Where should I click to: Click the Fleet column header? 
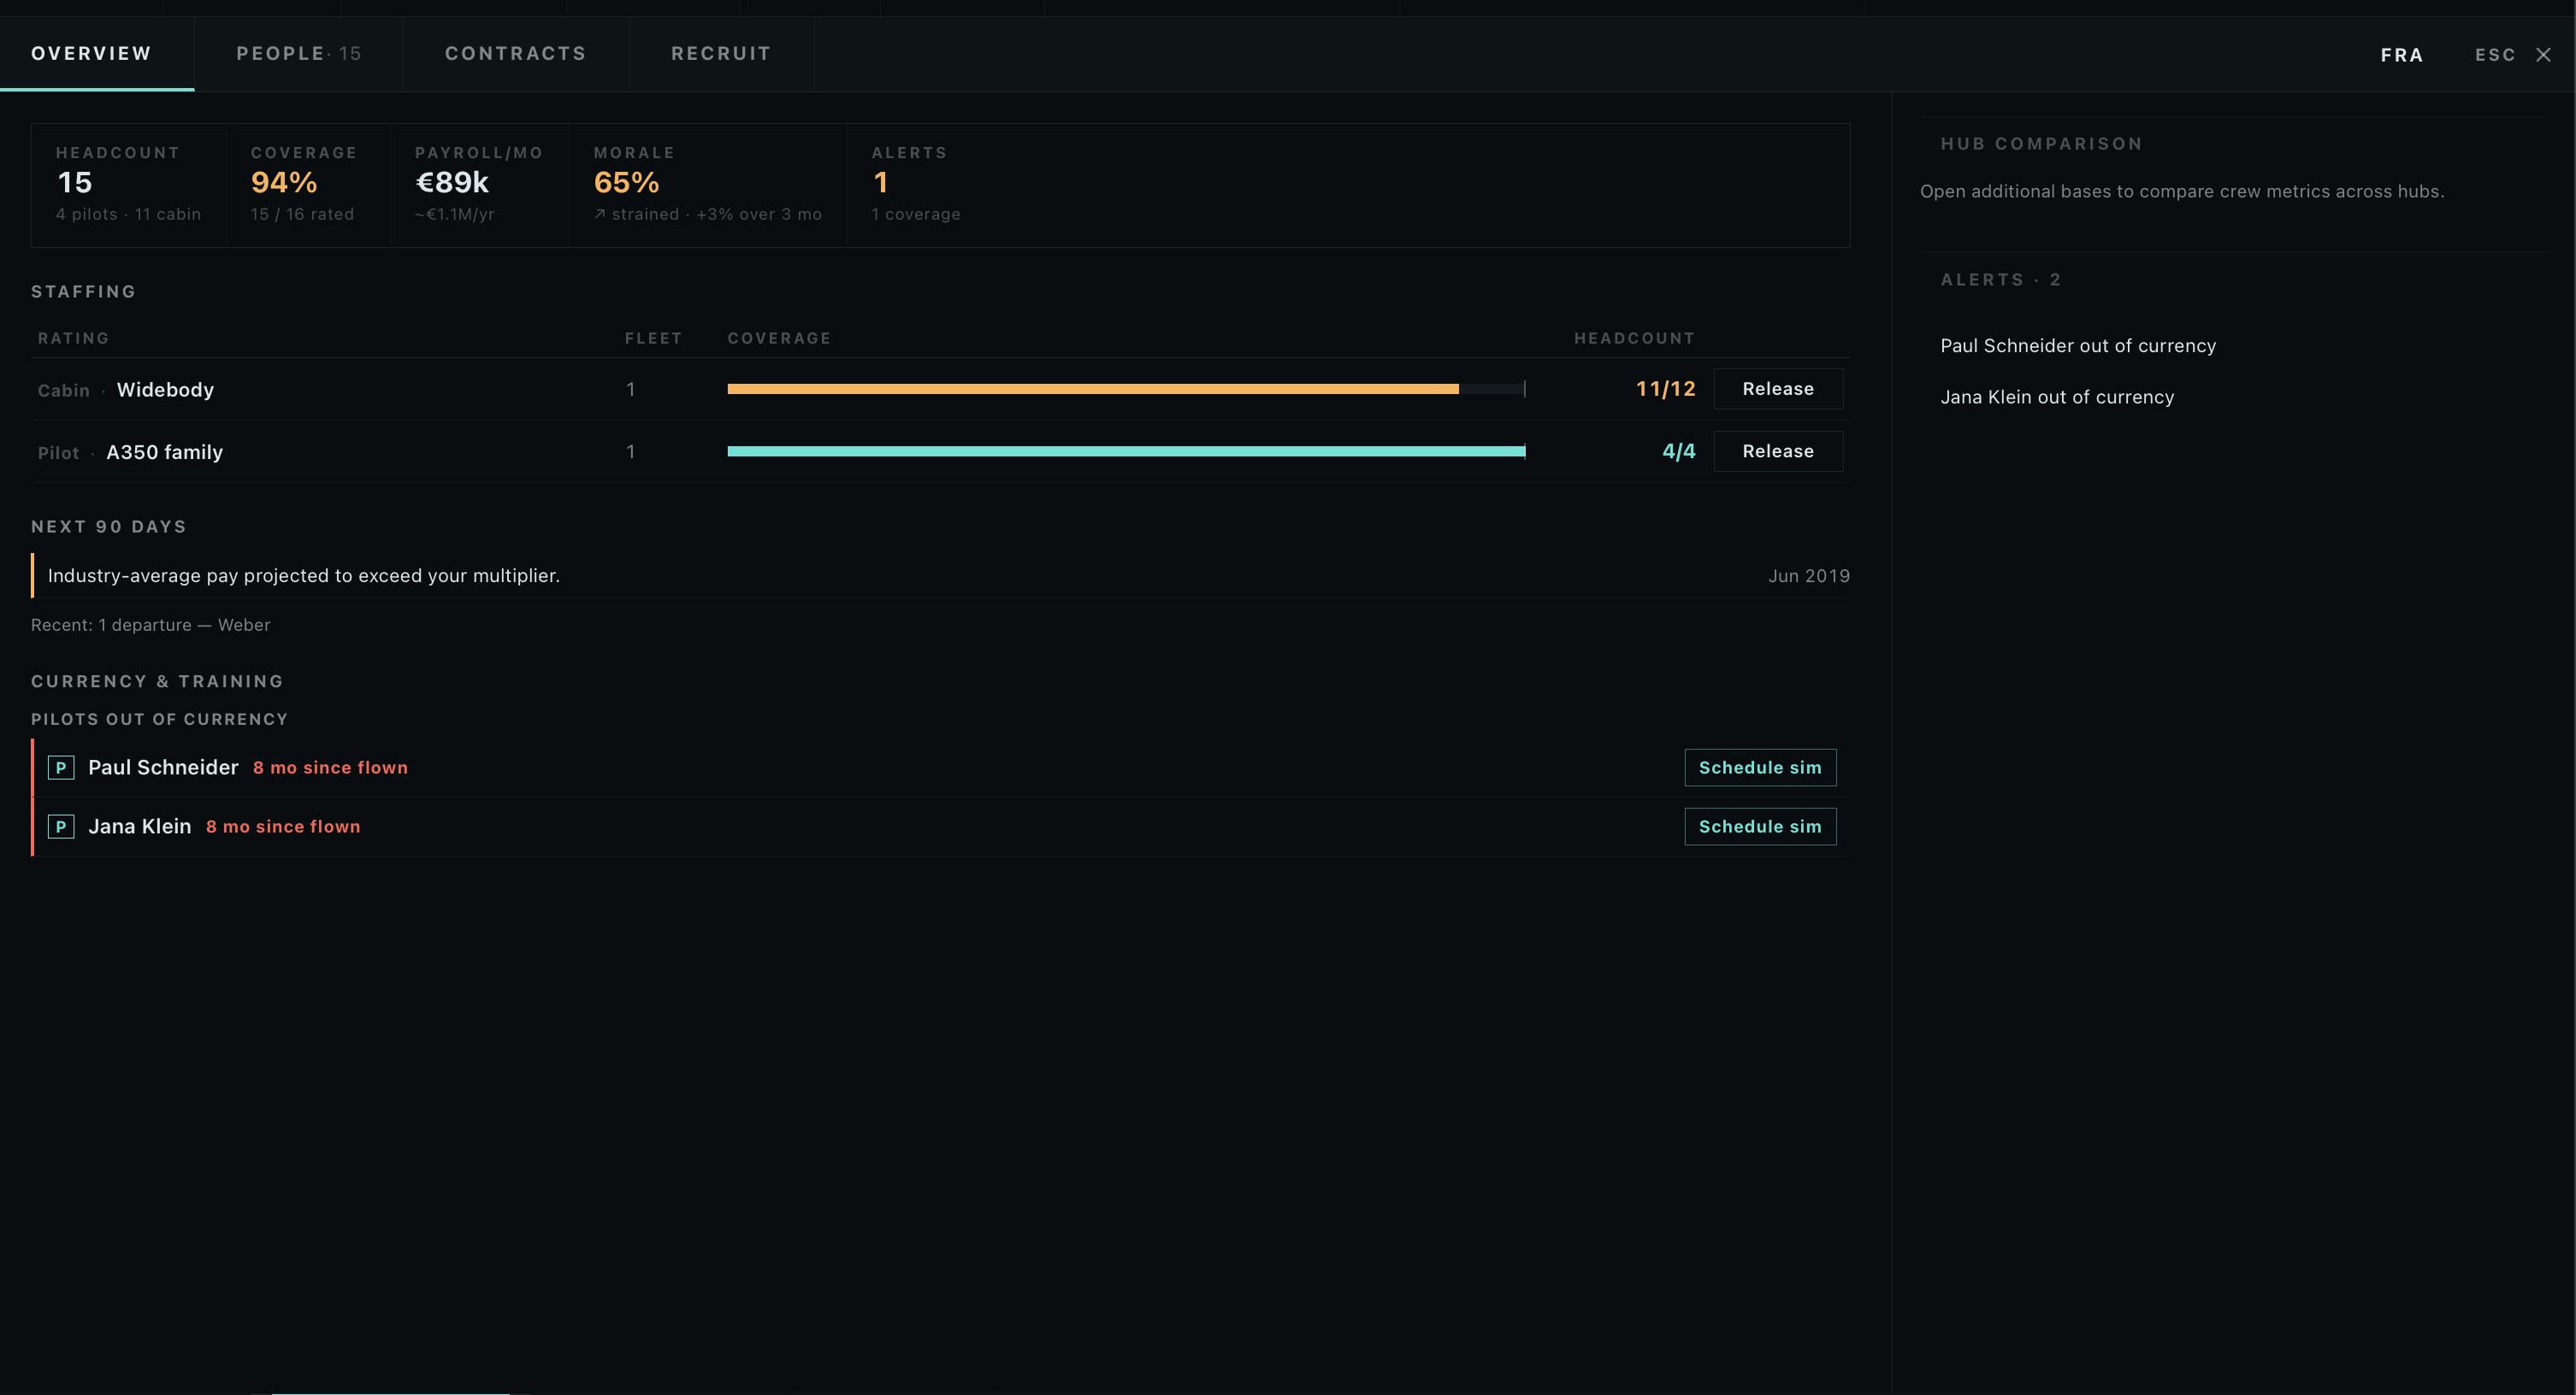click(653, 338)
